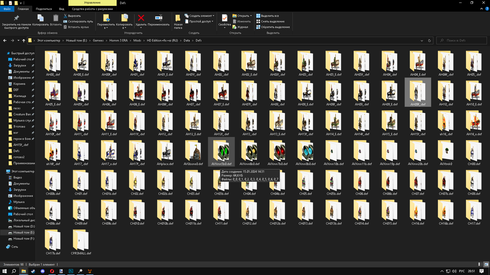Create a New folder (Новая папка)

[x=178, y=22]
